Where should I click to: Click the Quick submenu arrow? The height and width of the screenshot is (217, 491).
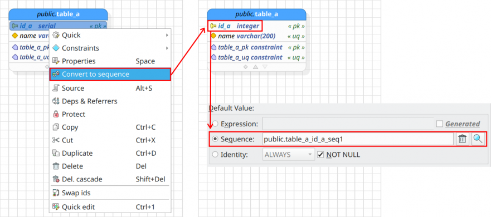[167, 36]
